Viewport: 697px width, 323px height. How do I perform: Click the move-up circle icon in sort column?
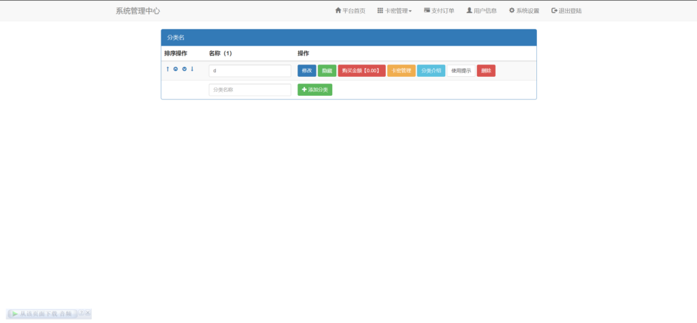(x=176, y=69)
